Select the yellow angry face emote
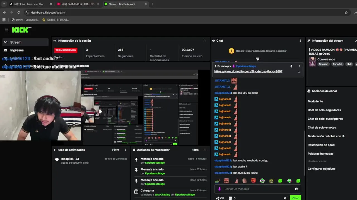This screenshot has height=200, width=357. [271, 181]
